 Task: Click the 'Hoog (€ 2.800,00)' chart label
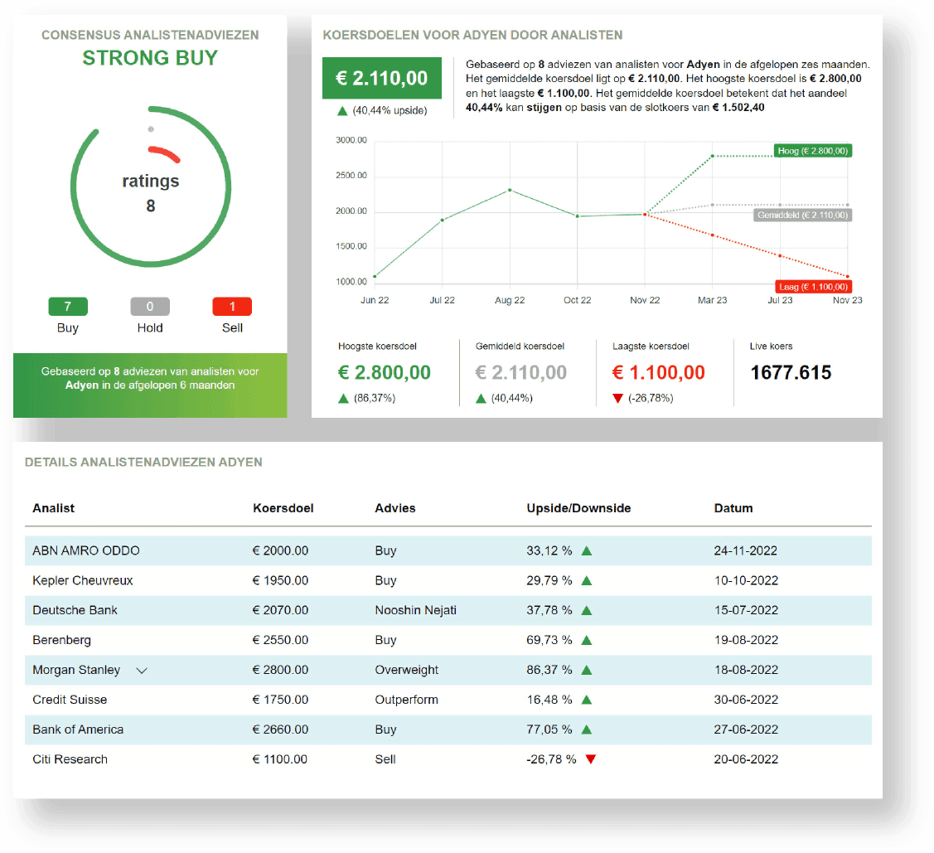pos(812,152)
